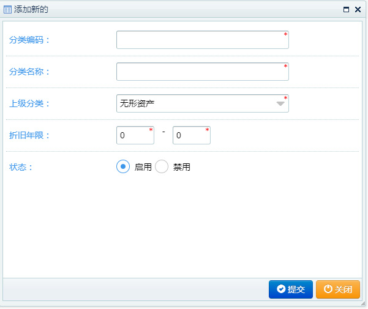Maximize the 添加新的 dialog window
This screenshot has width=368, height=309.
click(x=347, y=10)
